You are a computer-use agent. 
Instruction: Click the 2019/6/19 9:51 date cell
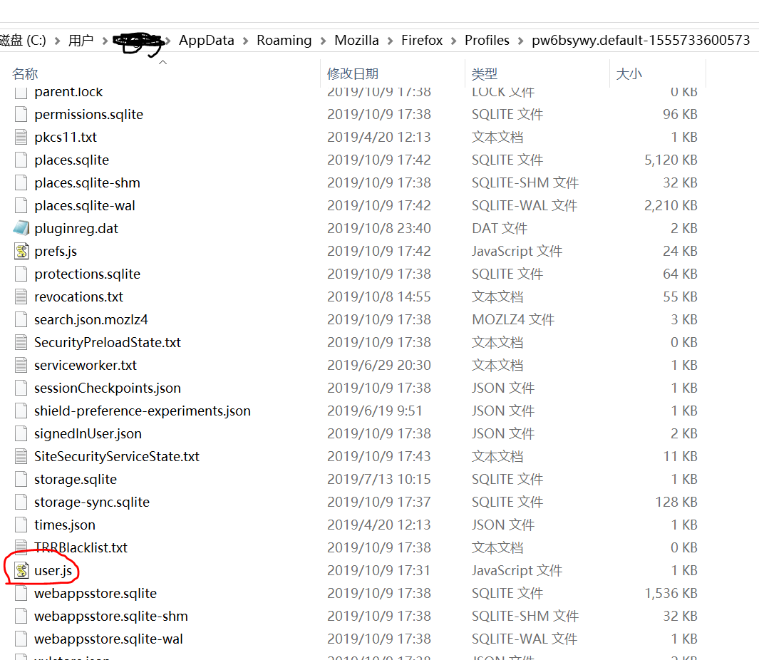375,411
